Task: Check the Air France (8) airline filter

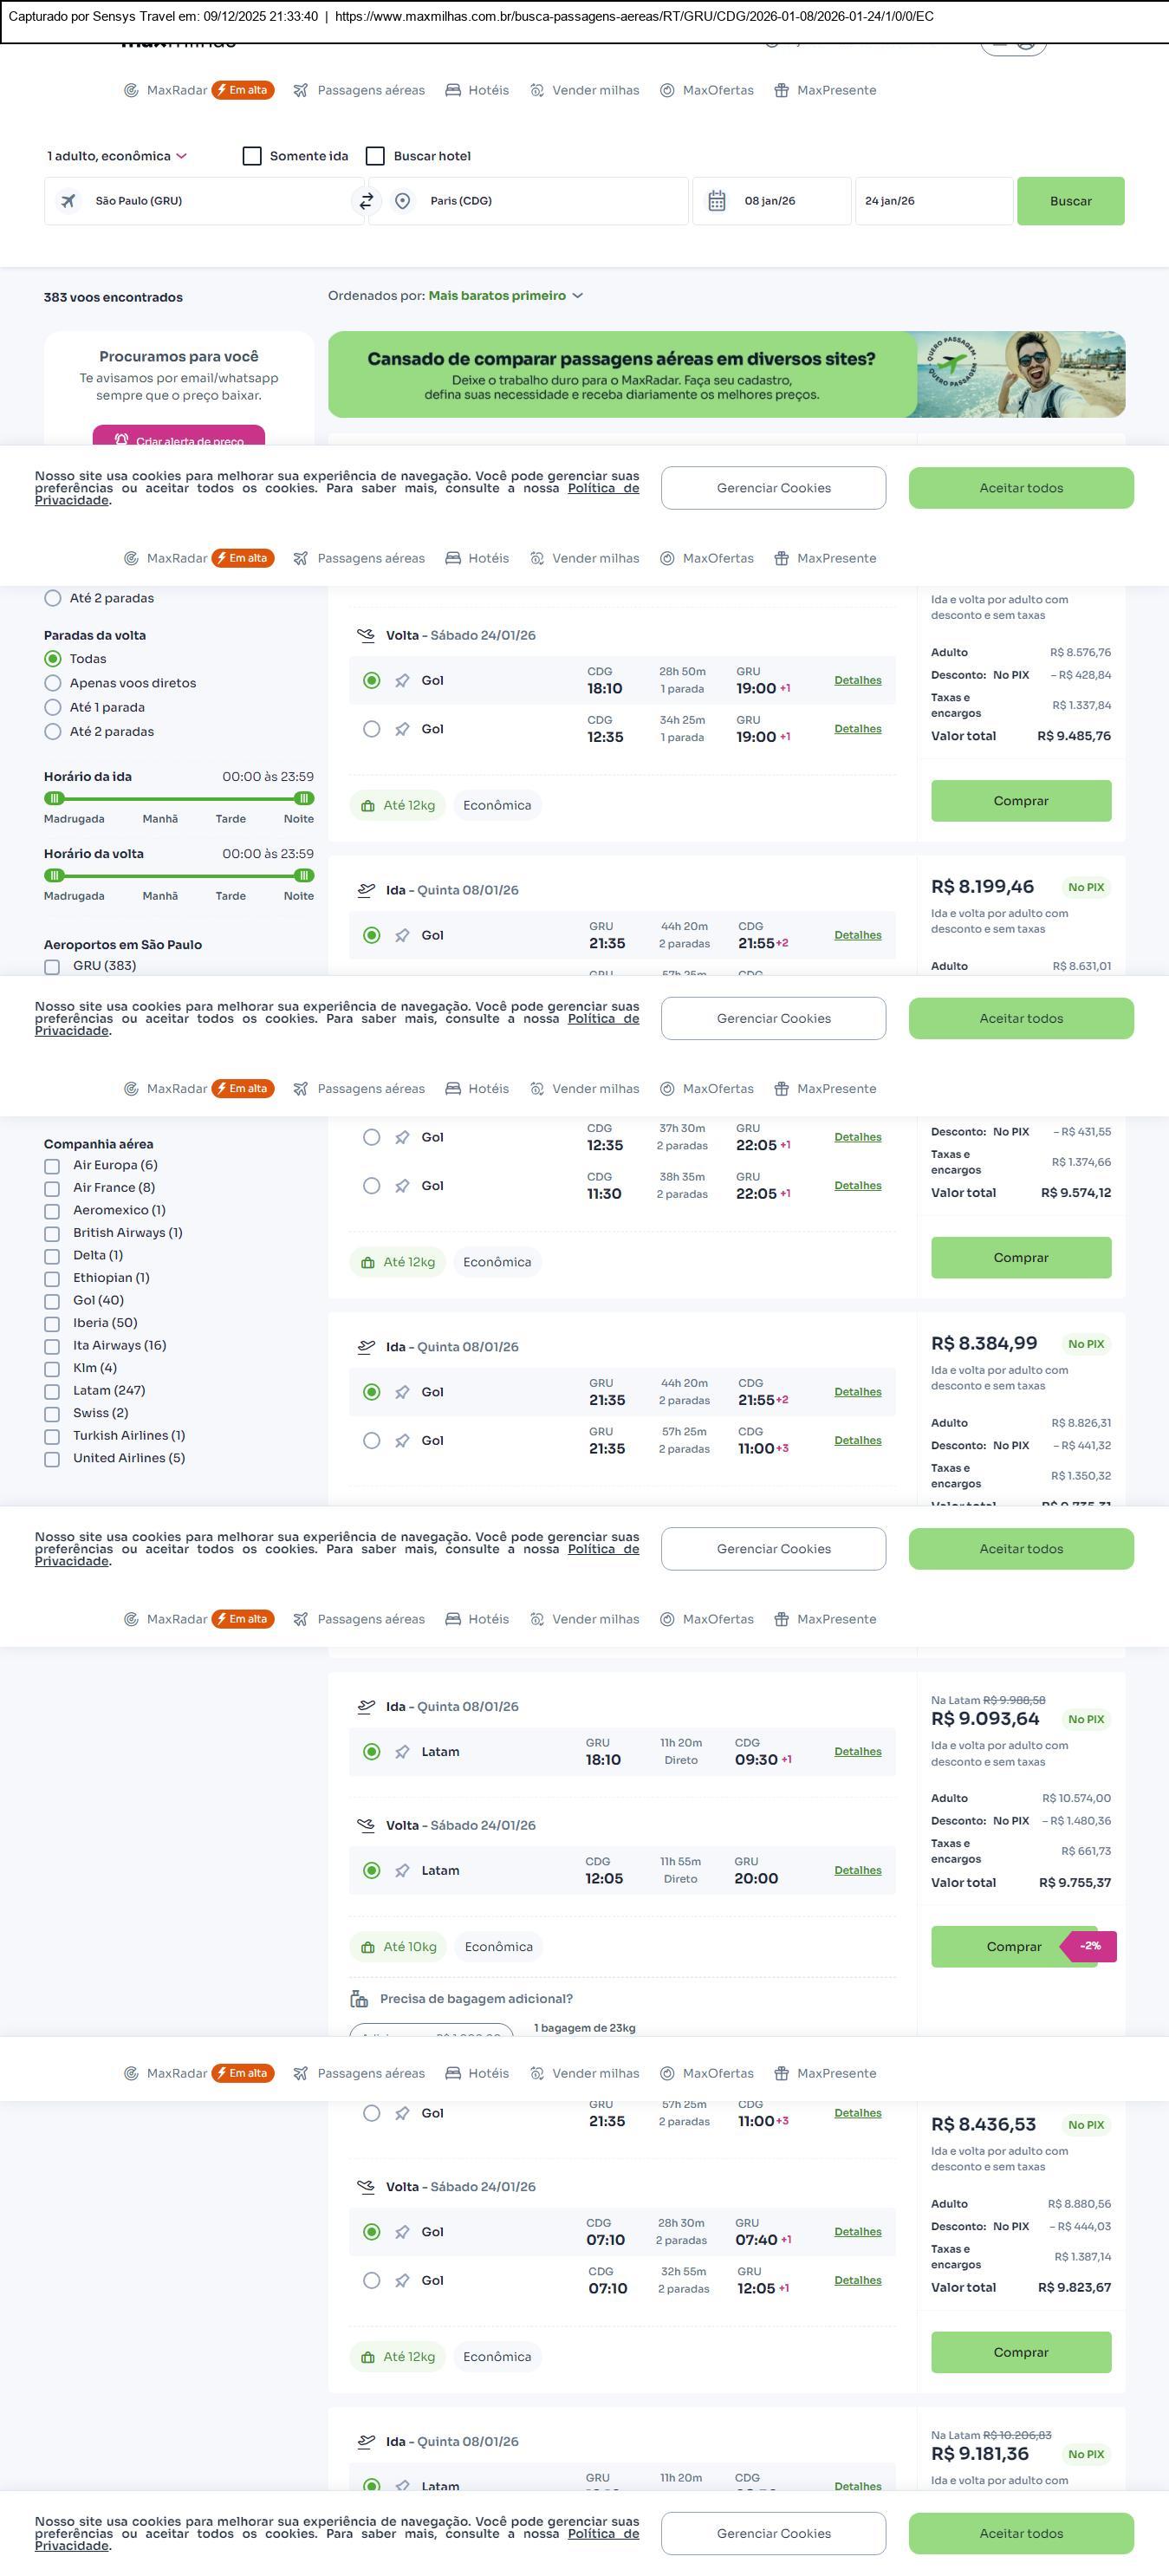Action: point(52,1188)
